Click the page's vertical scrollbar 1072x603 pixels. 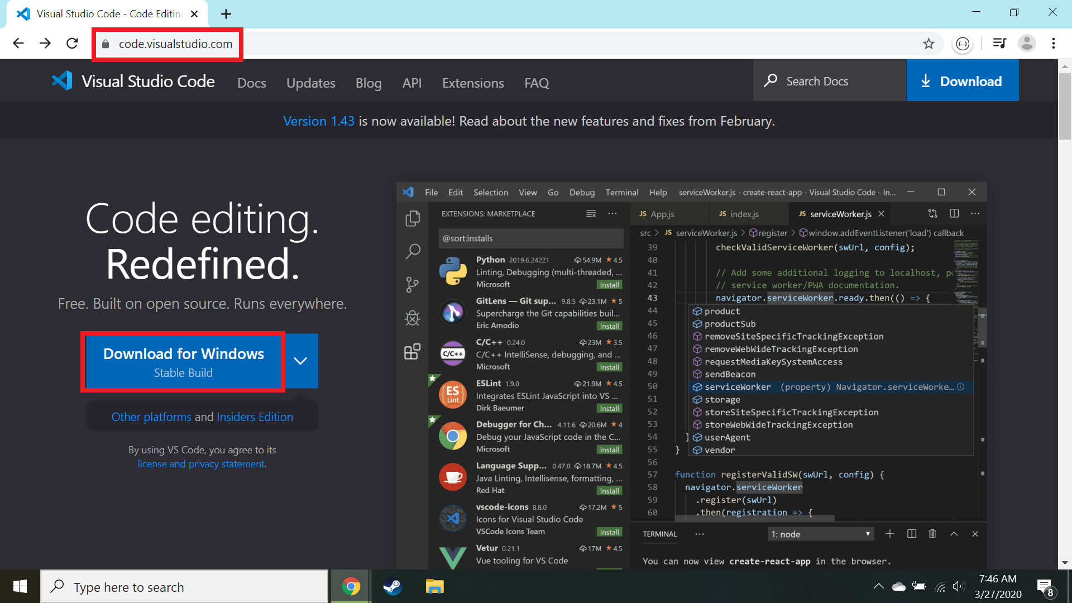point(1064,106)
